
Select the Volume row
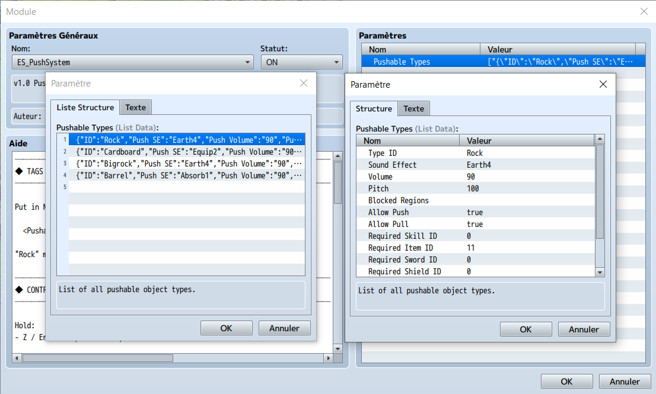click(475, 177)
